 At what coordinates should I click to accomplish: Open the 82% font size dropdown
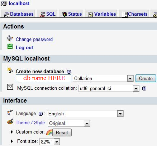pos(50,142)
